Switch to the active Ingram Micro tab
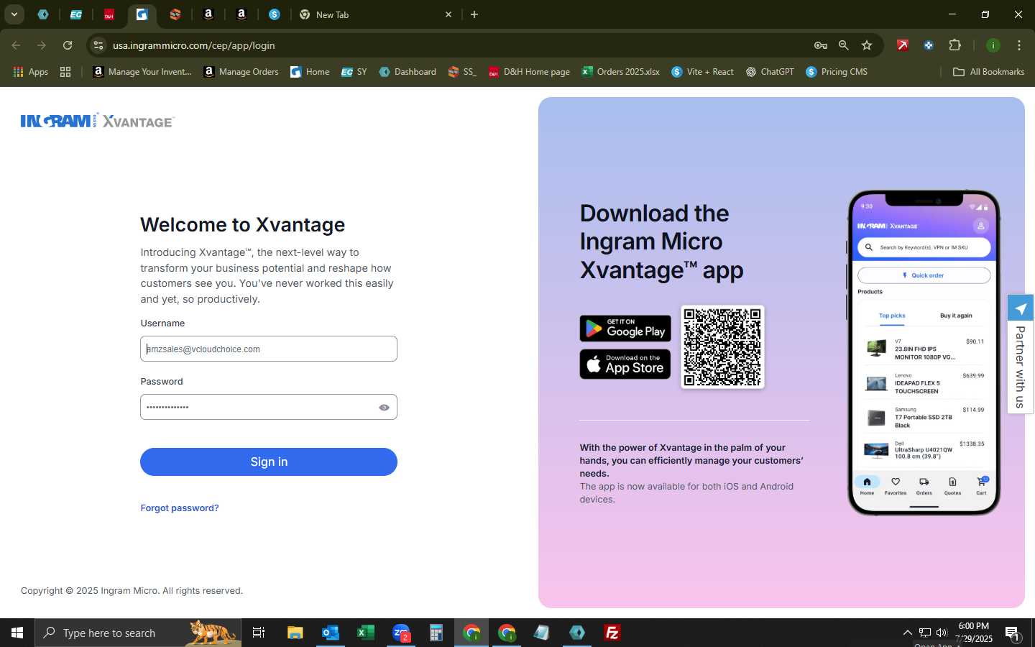 [x=142, y=14]
